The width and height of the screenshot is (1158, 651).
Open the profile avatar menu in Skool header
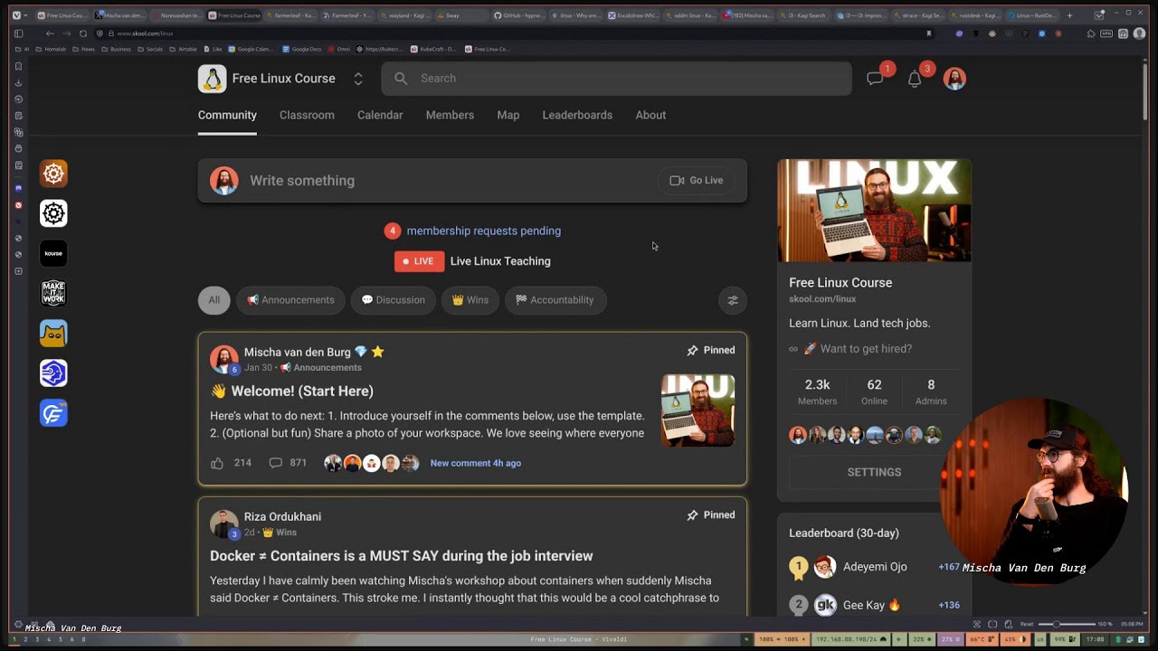[954, 79]
